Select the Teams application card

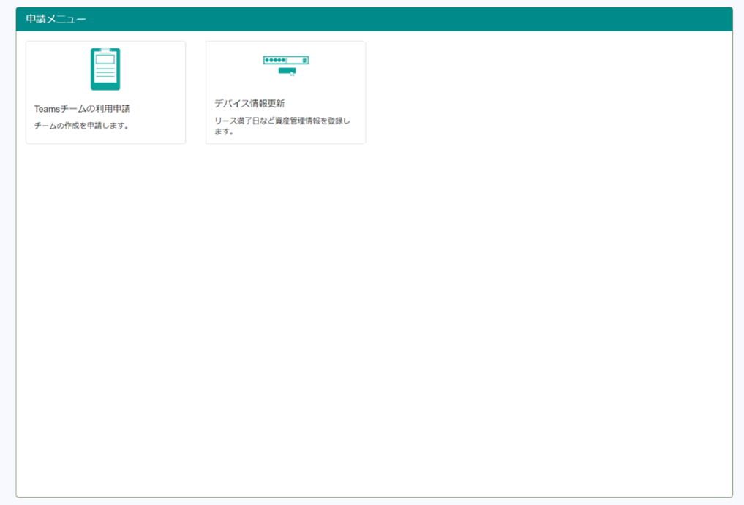click(105, 91)
